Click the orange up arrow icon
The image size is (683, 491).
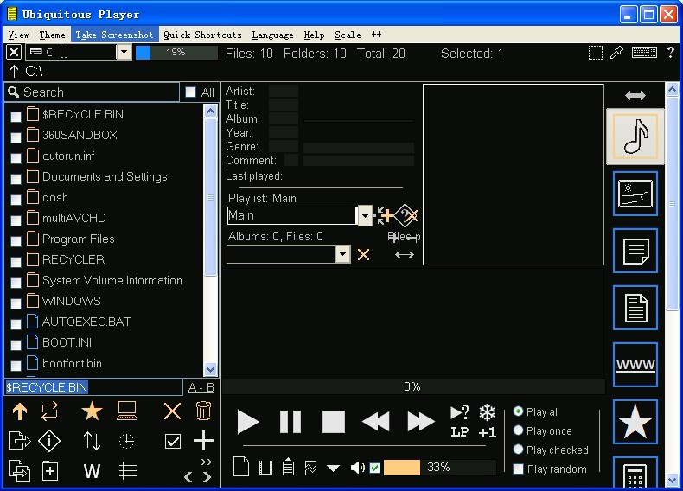coord(20,411)
